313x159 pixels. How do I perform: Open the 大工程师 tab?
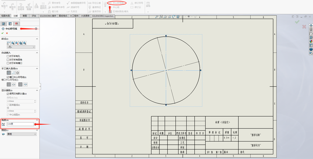click(74, 16)
